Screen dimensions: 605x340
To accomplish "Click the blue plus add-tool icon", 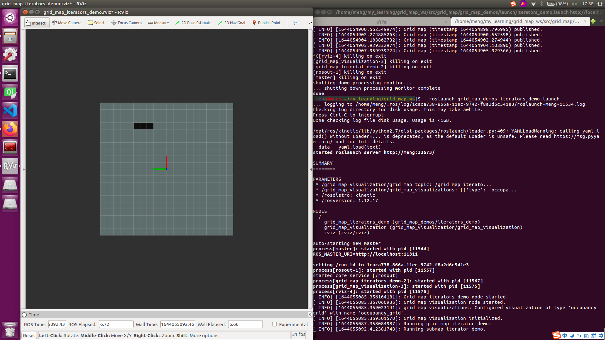I will 295,23.
